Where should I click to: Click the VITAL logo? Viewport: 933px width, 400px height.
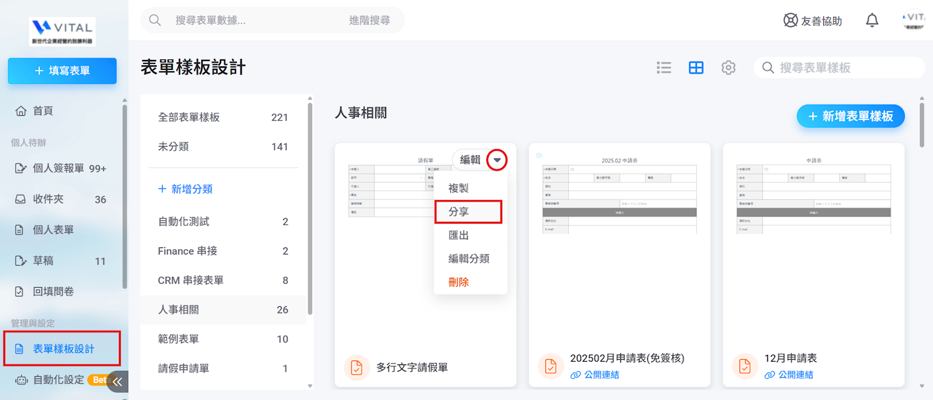(x=62, y=31)
